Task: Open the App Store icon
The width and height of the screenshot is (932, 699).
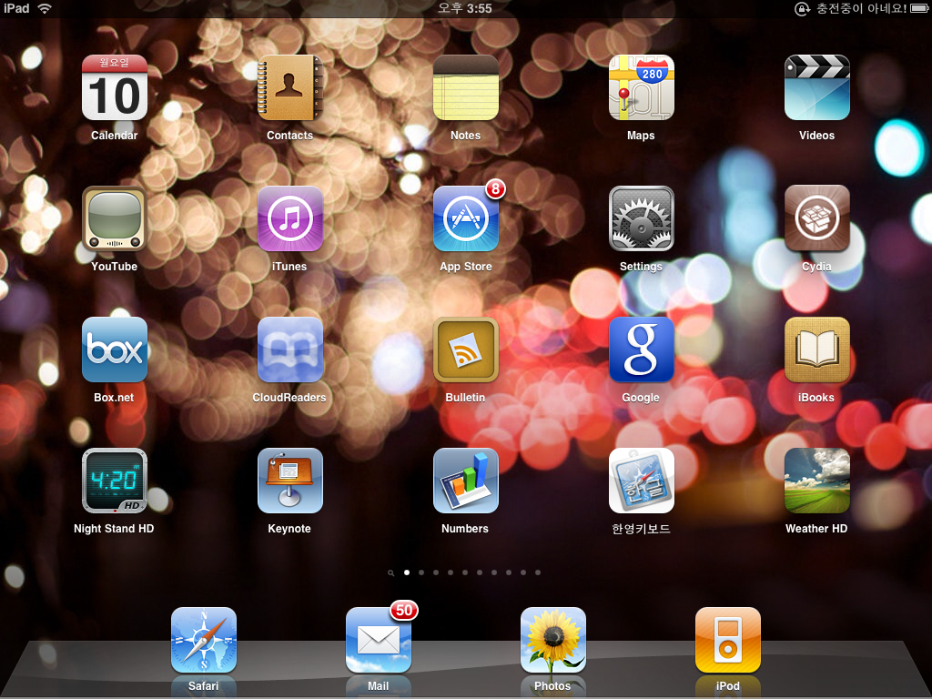Action: tap(465, 218)
